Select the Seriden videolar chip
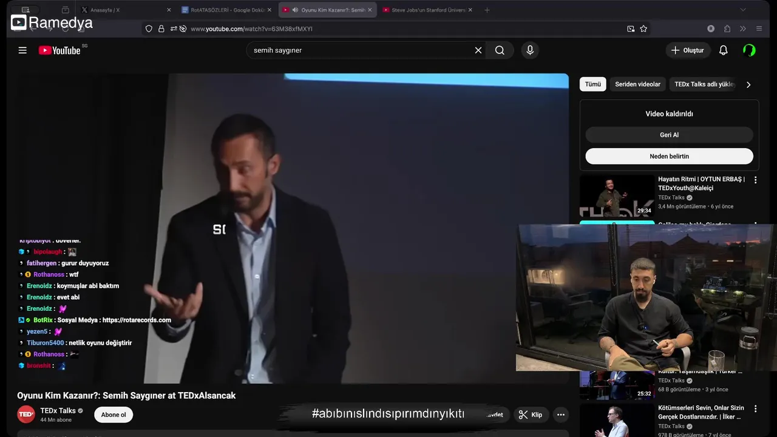 point(637,84)
